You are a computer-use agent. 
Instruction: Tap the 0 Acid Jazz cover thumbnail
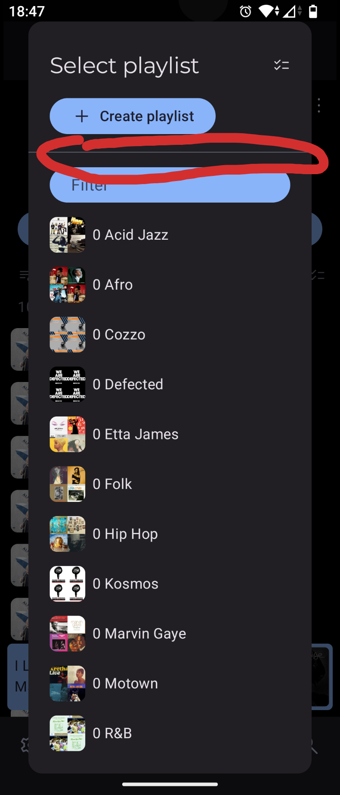[x=68, y=235]
